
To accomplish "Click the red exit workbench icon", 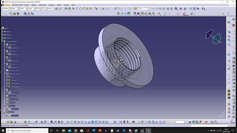I will (x=233, y=25).
